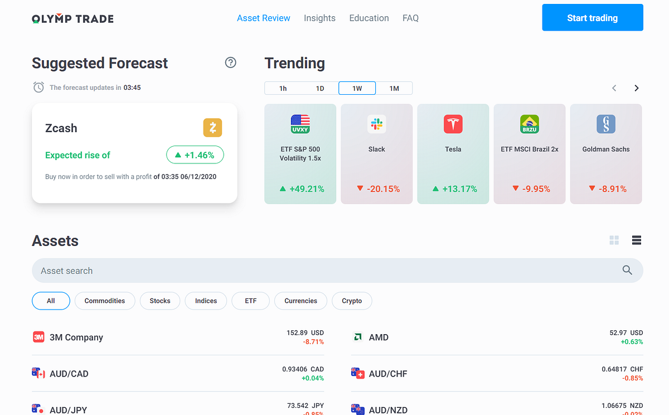Click the Goldman Sachs logo icon

(x=606, y=124)
